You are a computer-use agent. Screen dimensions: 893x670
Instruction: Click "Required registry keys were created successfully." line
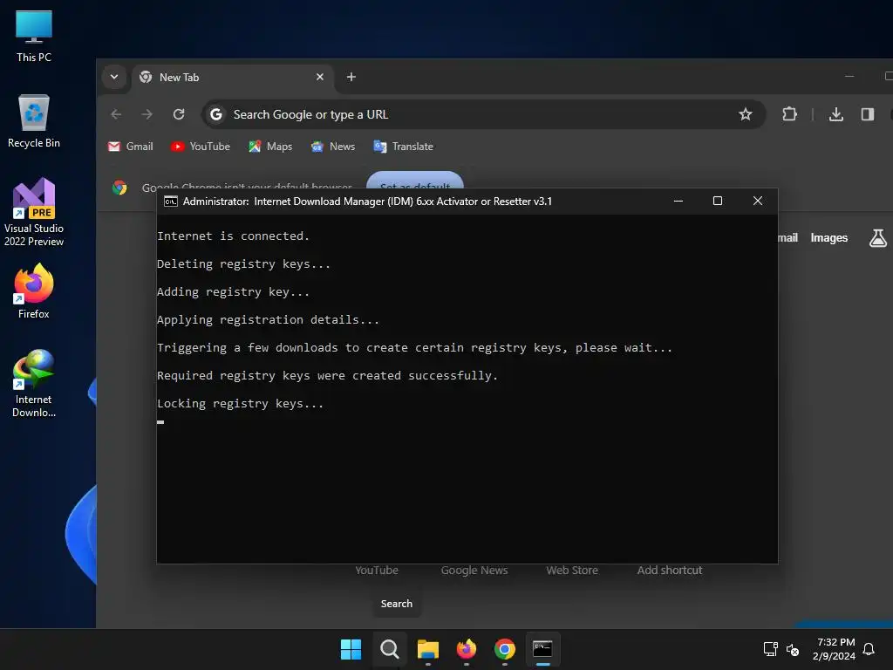click(328, 375)
